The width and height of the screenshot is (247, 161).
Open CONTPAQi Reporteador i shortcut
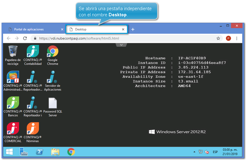point(33,107)
